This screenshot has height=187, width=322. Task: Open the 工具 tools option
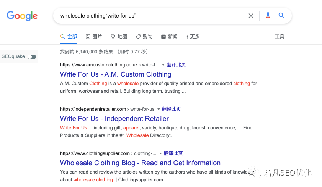280,37
